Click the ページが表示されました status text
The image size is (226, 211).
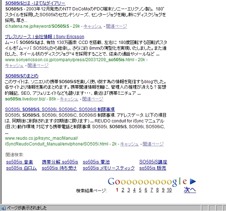27,208
